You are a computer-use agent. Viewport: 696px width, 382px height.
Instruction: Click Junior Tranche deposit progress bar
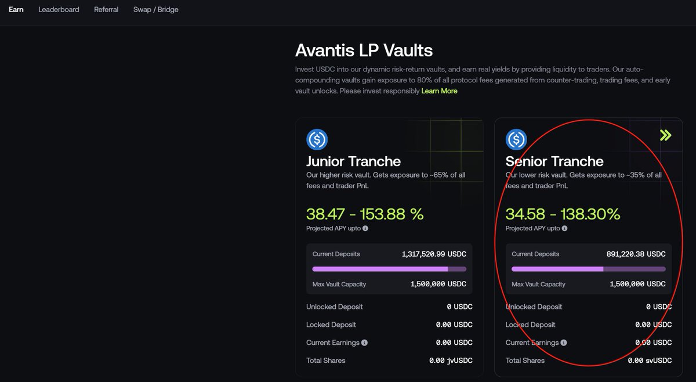[389, 269]
